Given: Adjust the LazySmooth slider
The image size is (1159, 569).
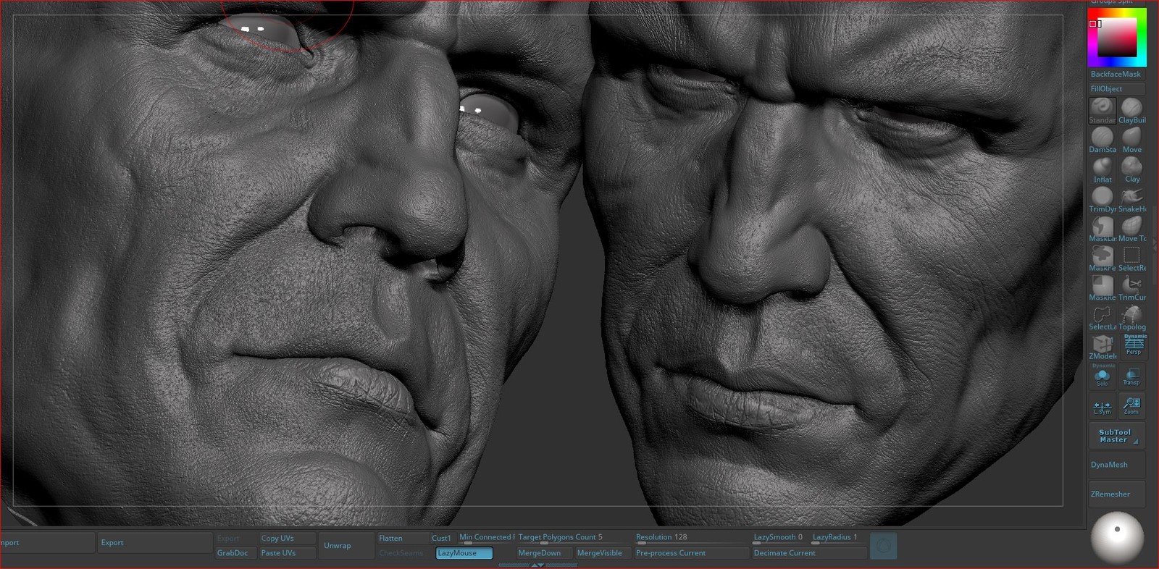Looking at the screenshot, I should click(779, 538).
